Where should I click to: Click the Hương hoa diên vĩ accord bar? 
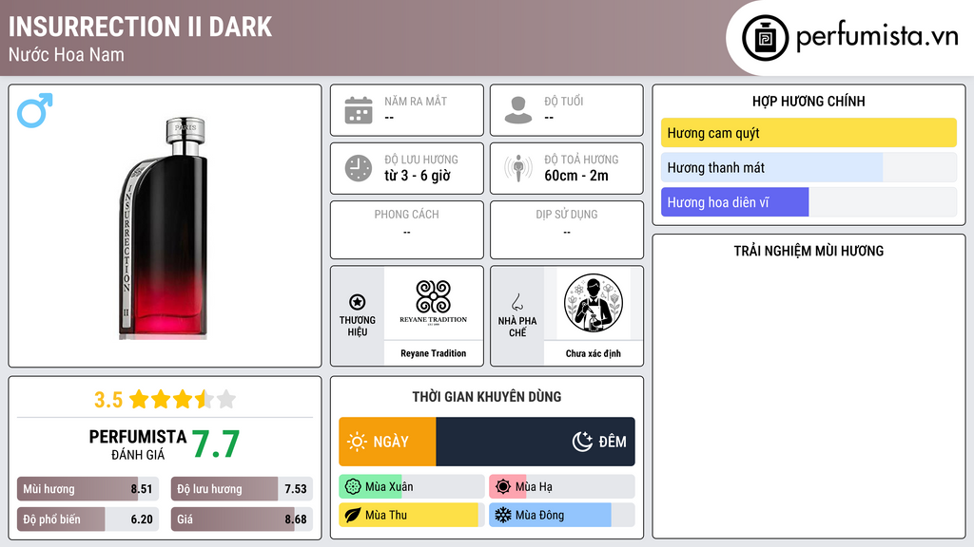point(808,202)
